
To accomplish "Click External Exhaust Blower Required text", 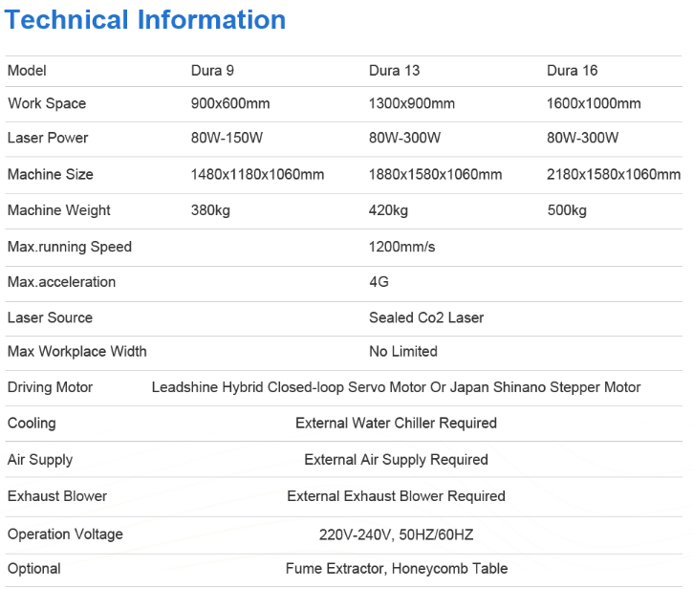I will click(x=396, y=496).
